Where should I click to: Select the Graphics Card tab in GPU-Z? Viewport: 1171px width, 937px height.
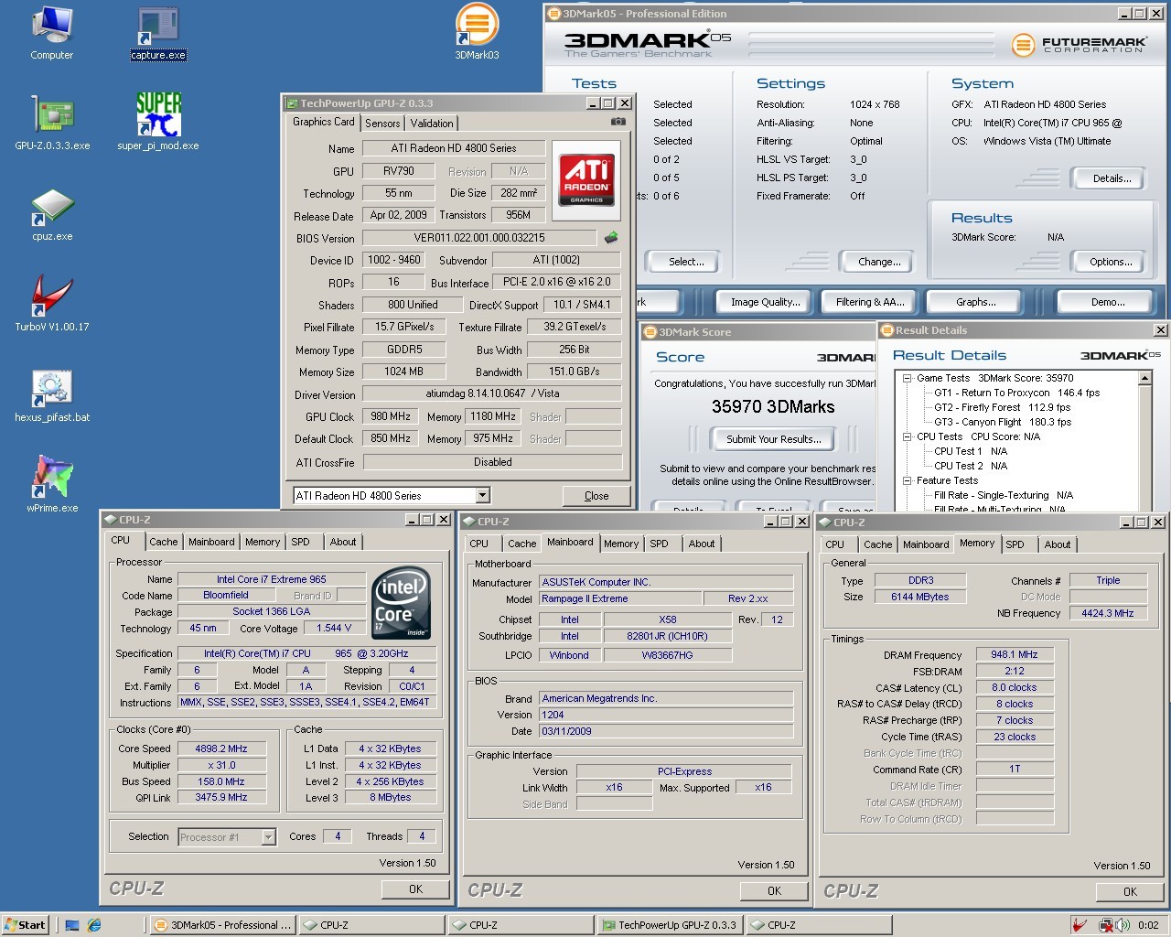coord(324,122)
